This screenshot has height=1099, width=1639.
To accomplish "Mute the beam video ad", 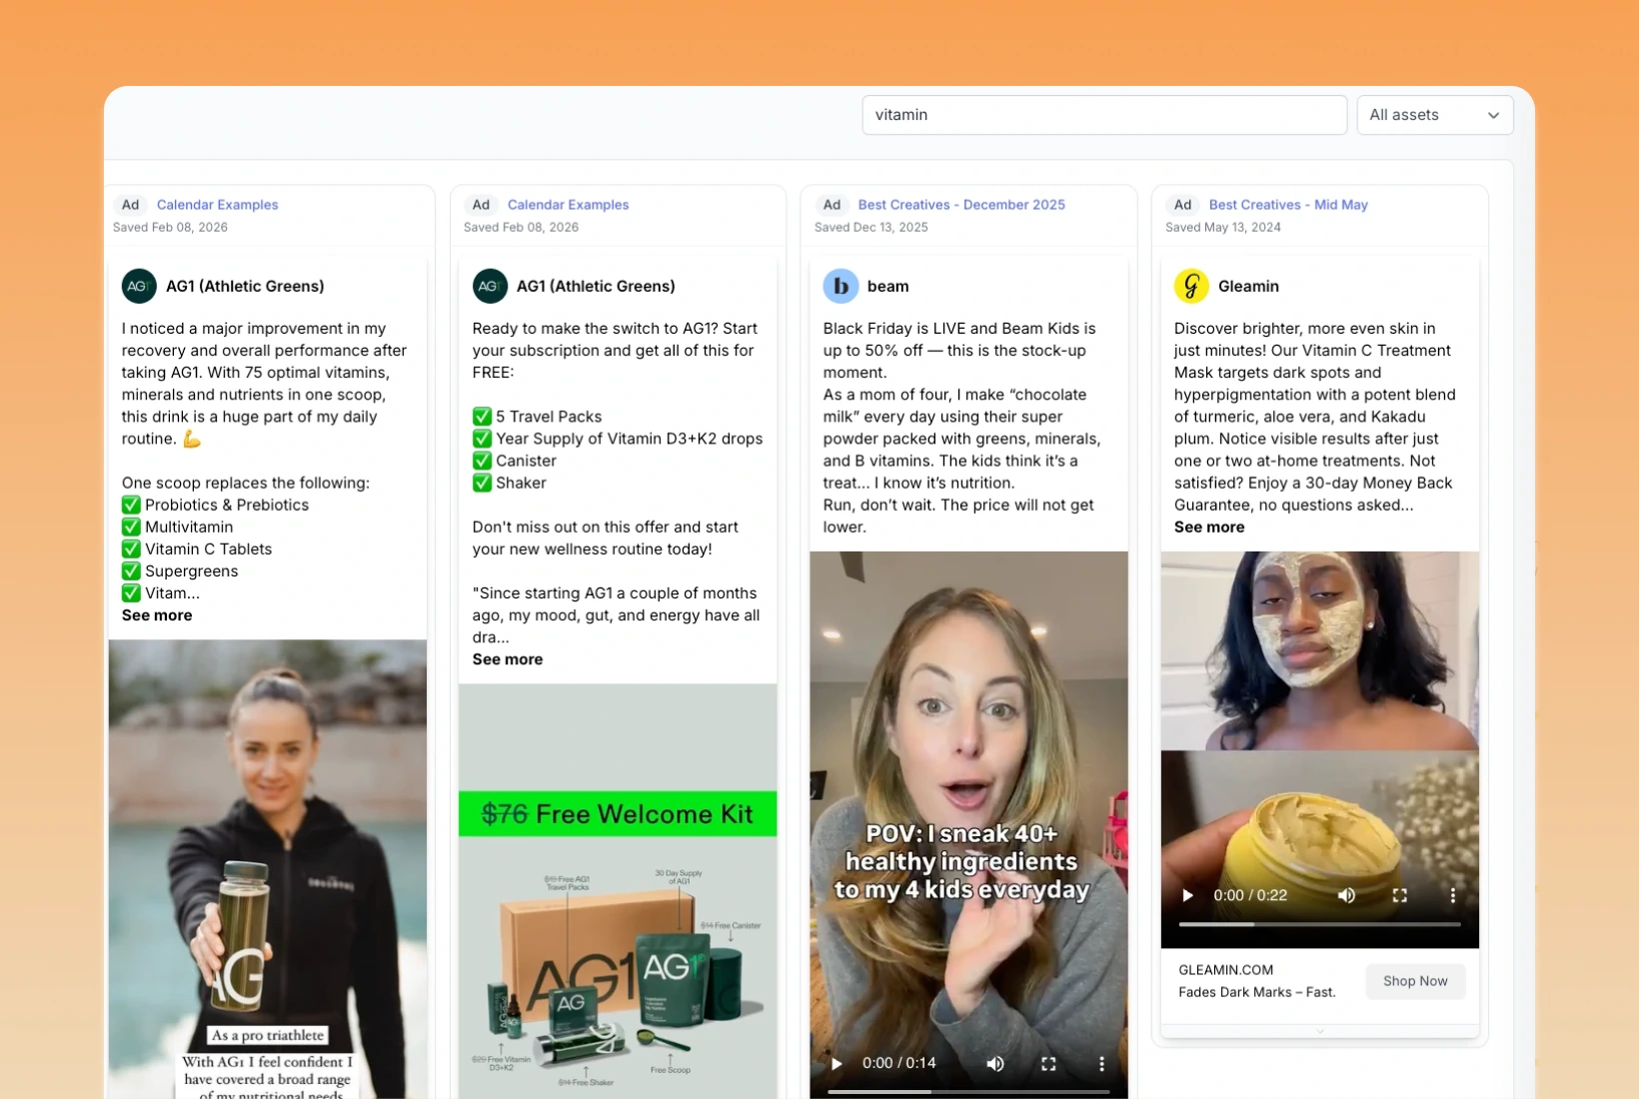I will pyautogui.click(x=995, y=1063).
